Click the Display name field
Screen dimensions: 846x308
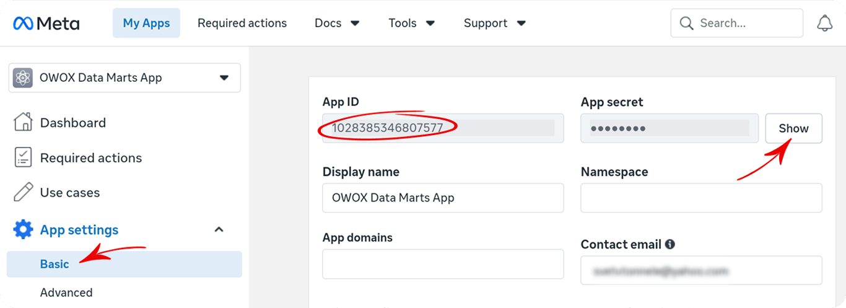(x=443, y=198)
